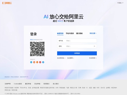Visit 千问AI平台 footer link
Screen dimensions: 127x95
(23, 88)
